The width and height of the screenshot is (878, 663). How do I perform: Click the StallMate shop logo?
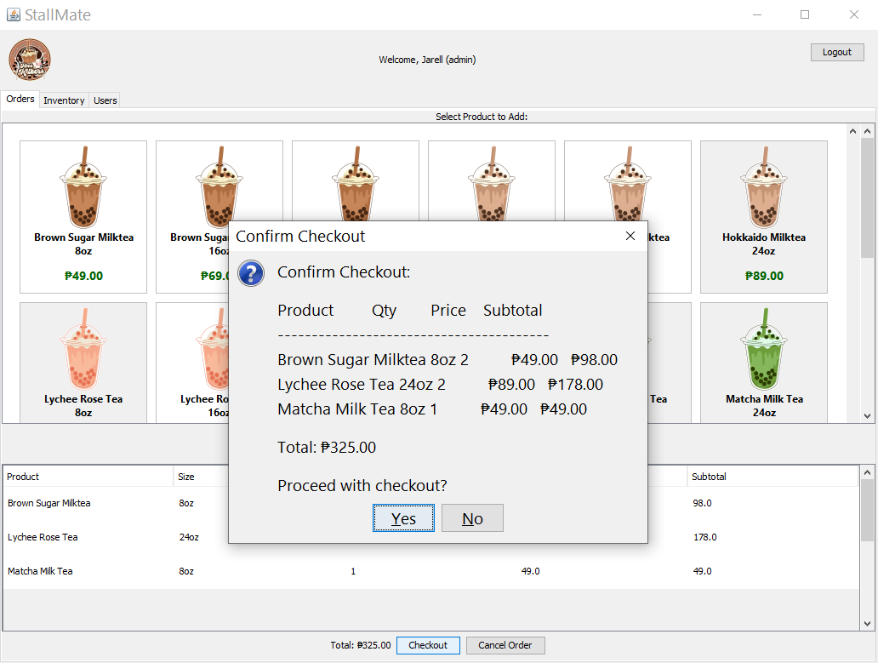point(30,60)
